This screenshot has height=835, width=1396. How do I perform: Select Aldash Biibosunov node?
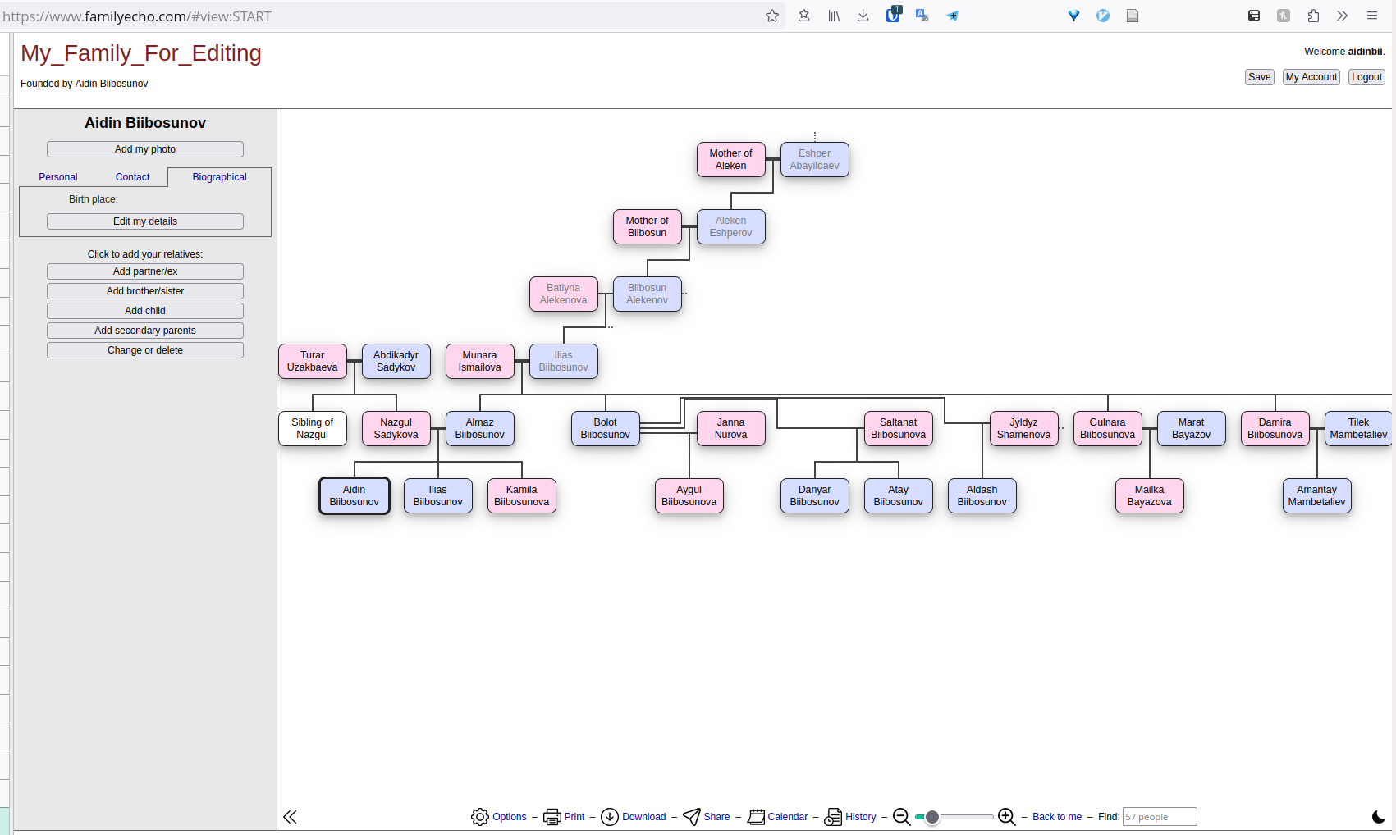[x=982, y=495]
